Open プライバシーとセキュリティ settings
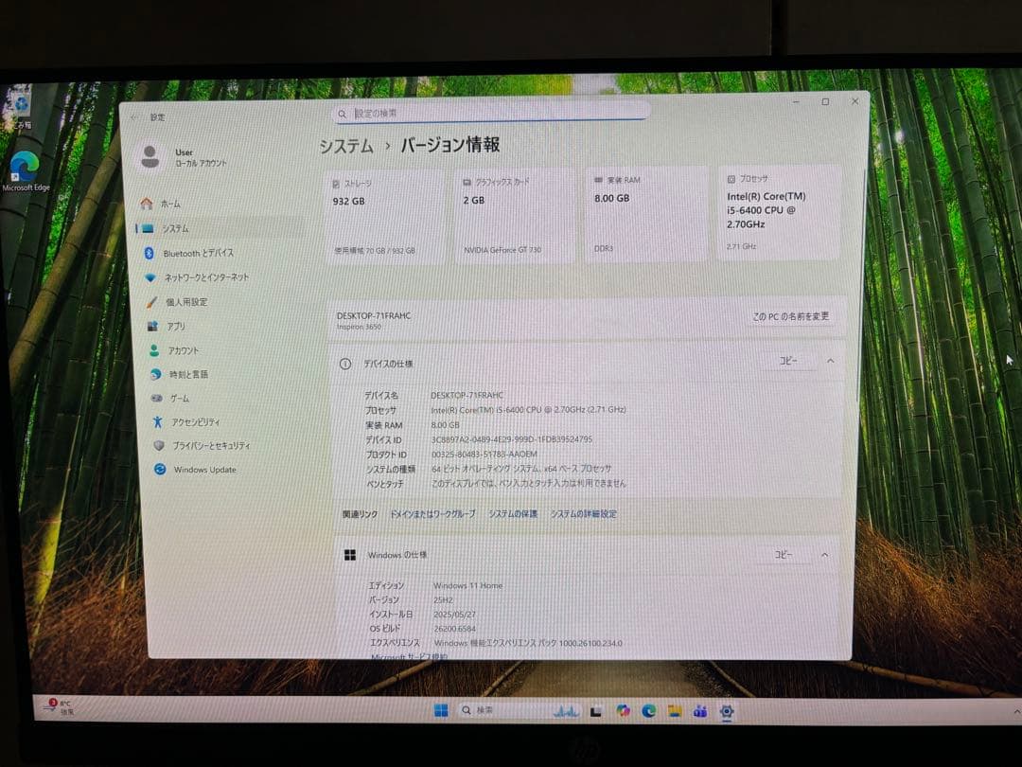Image resolution: width=1022 pixels, height=767 pixels. click(210, 445)
